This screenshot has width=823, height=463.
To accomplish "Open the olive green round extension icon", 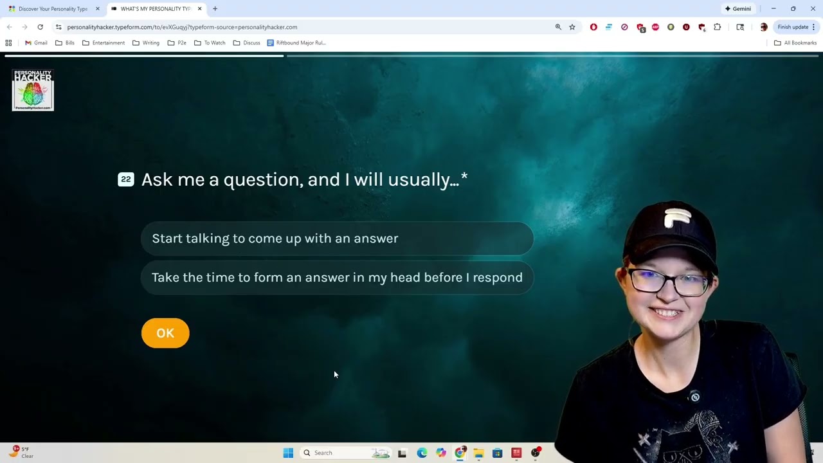I will click(x=671, y=27).
